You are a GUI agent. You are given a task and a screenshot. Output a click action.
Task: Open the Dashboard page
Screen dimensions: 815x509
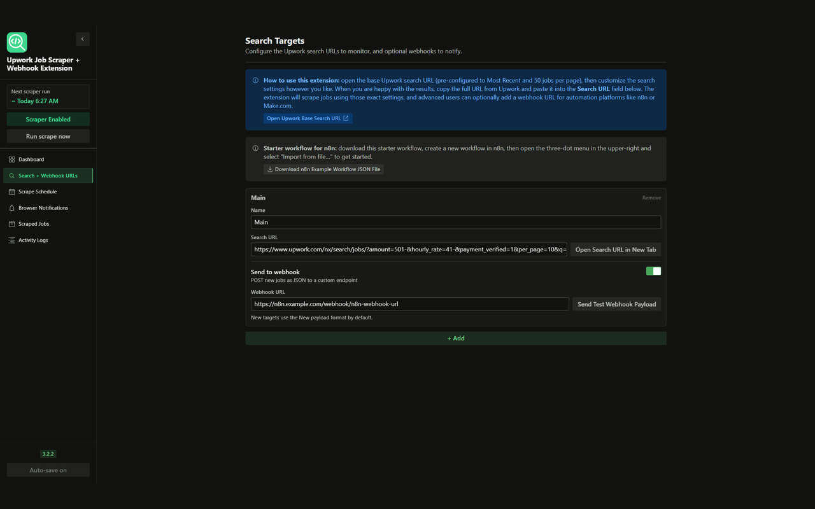point(48,159)
